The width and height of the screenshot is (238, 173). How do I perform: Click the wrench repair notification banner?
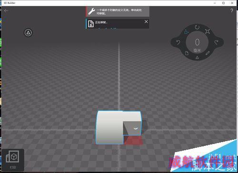[118, 11]
